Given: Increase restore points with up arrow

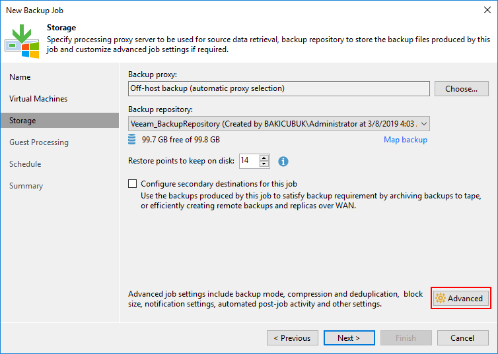Looking at the screenshot, I should pos(264,158).
